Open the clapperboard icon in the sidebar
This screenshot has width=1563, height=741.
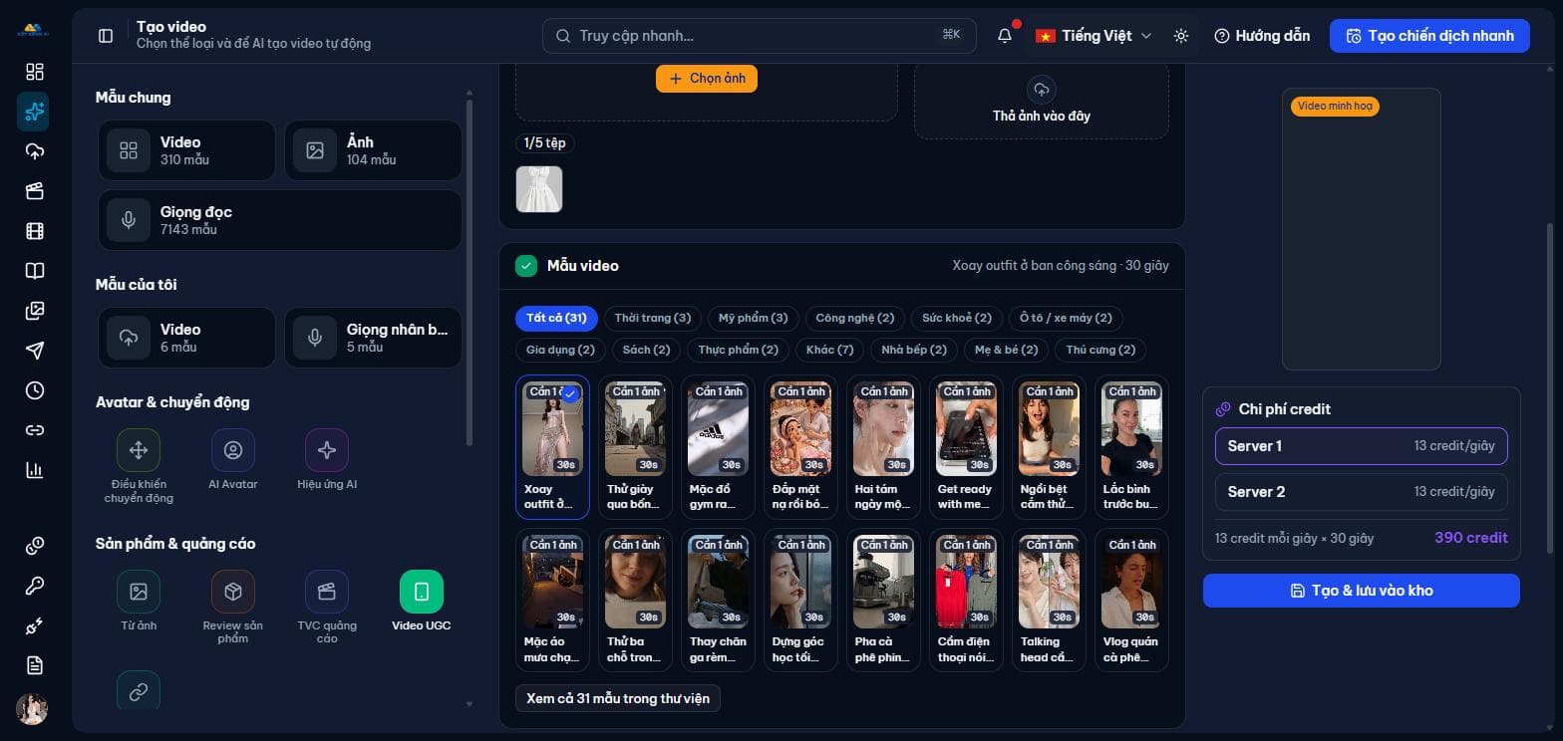point(35,191)
